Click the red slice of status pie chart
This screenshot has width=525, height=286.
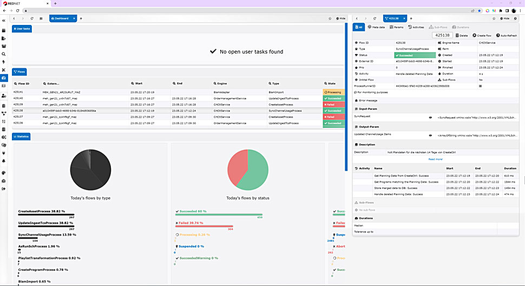point(237,167)
